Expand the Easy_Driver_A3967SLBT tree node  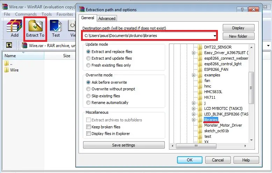coord(193,53)
